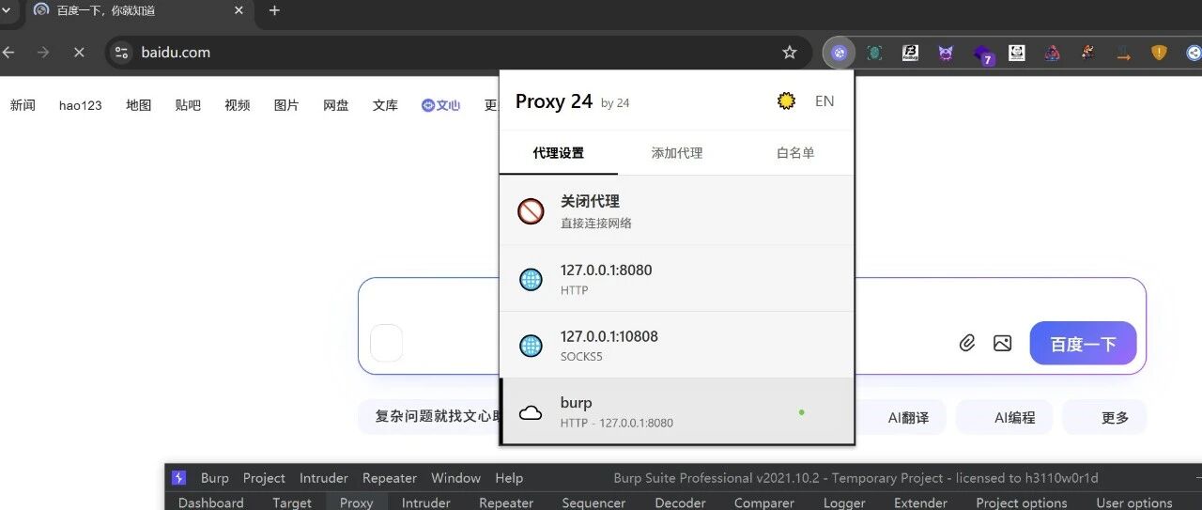Switch to the Target tab in Burp Suite
Image resolution: width=1202 pixels, height=510 pixels.
[292, 502]
